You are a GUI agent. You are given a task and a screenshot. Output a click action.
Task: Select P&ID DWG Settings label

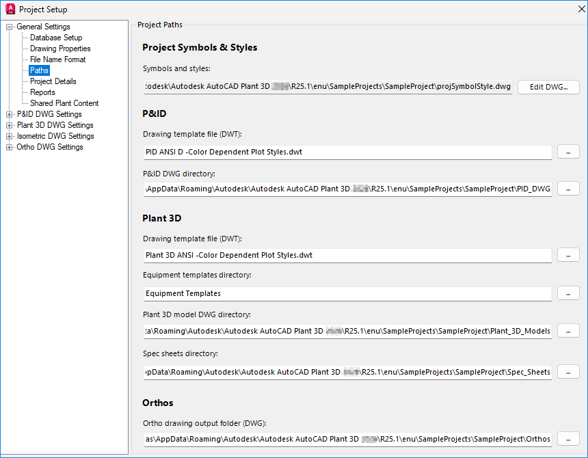pos(49,114)
